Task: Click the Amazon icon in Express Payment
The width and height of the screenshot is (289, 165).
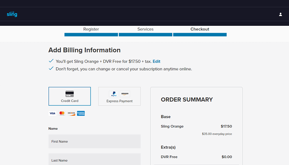Action: coord(125,94)
